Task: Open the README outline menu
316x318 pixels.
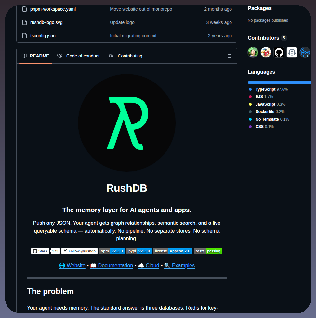Action: point(229,56)
